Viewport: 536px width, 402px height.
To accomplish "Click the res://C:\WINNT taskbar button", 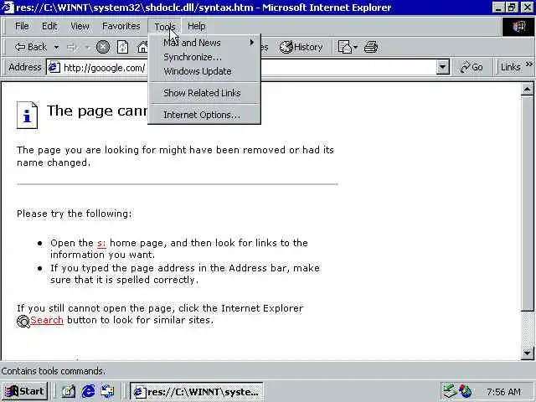I will point(197,392).
